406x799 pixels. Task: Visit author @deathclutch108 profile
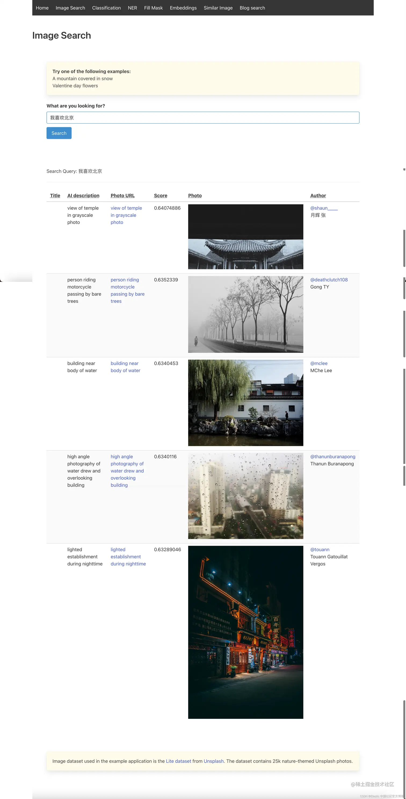coord(329,279)
